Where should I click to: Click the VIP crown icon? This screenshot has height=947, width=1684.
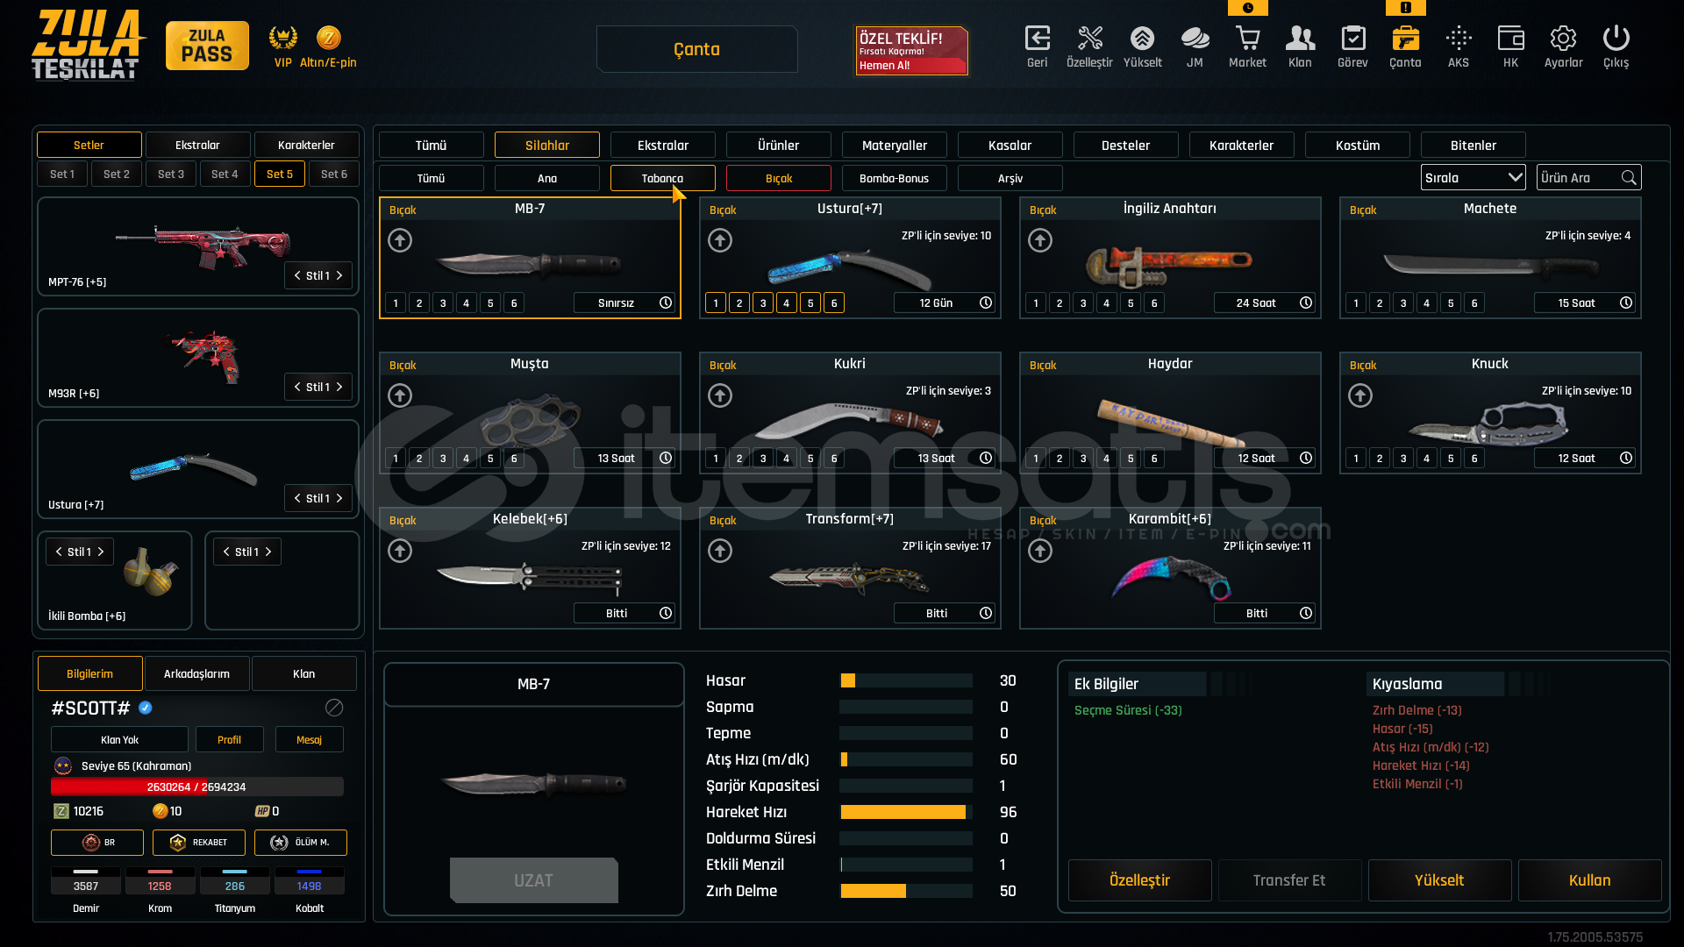[x=282, y=38]
